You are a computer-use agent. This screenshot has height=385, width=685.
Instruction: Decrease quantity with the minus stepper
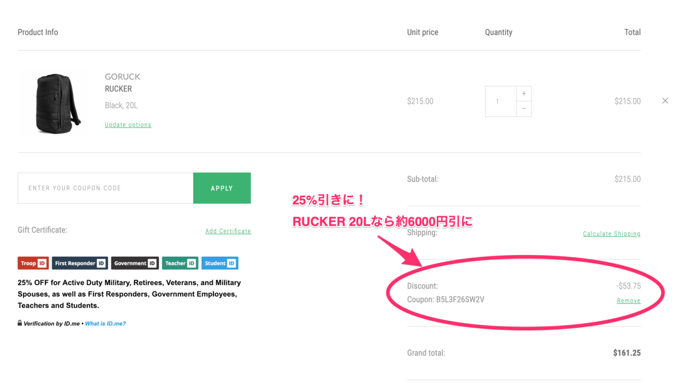coord(524,109)
